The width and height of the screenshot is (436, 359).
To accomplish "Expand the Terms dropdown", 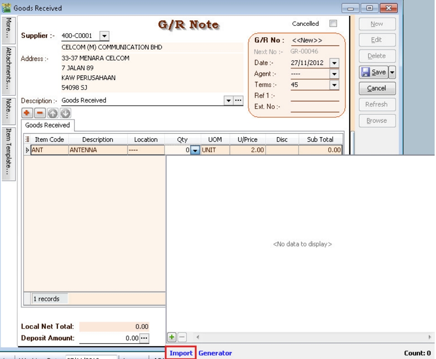I will (335, 85).
